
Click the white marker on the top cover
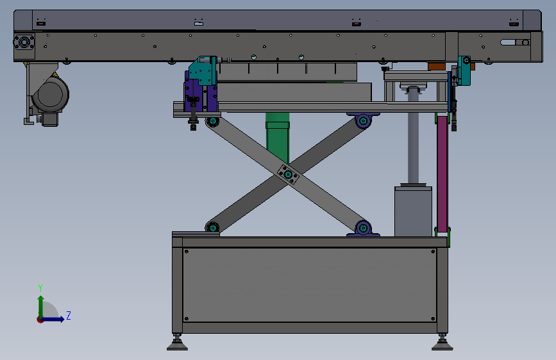pos(199,24)
